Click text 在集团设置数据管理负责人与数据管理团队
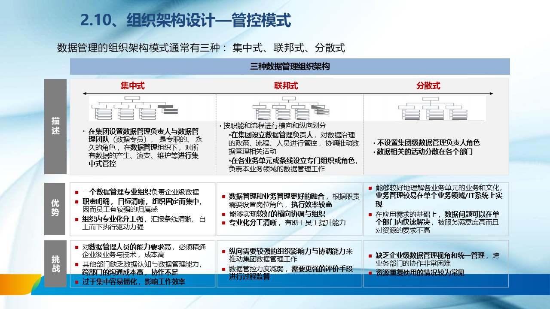The height and width of the screenshot is (309, 550). click(143, 135)
